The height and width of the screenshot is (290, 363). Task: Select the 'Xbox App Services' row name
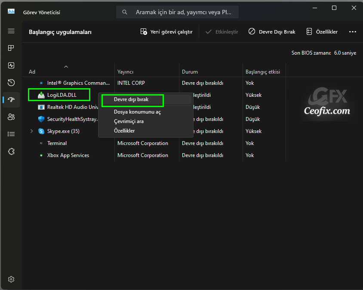pyautogui.click(x=68, y=155)
